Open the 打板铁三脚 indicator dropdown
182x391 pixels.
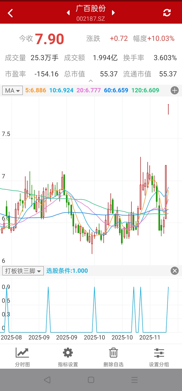tap(23, 271)
